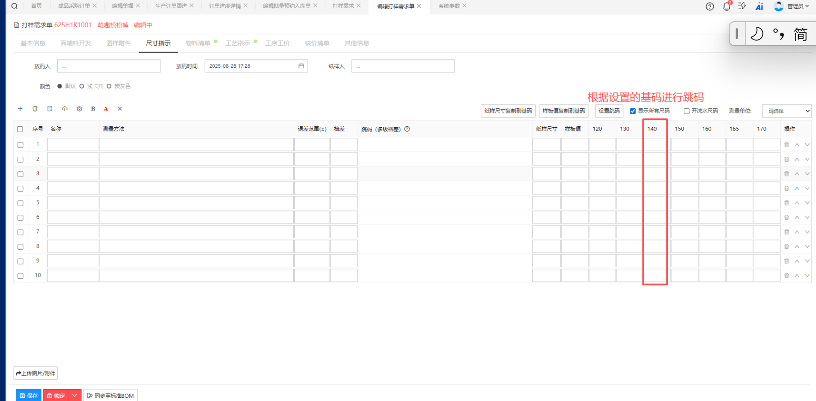
Task: Switch to the 基本信息 tab
Action: click(33, 43)
